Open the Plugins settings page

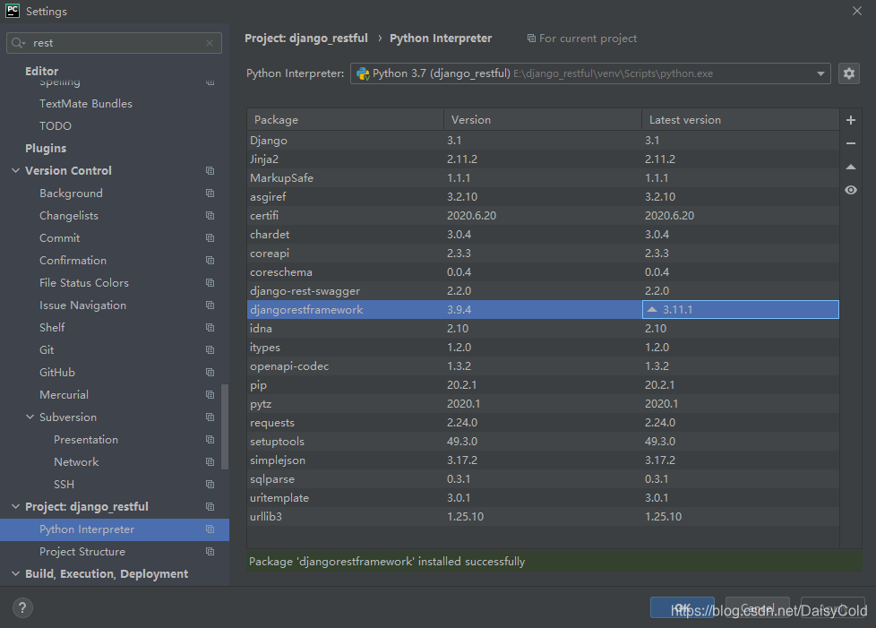pyautogui.click(x=46, y=149)
